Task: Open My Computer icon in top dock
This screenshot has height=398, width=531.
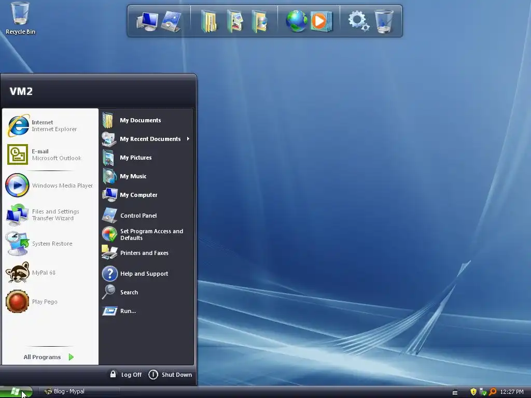Action: tap(147, 21)
